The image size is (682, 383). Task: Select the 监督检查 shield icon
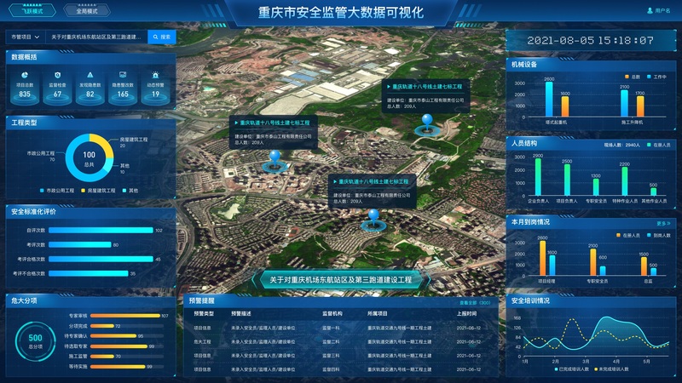coord(57,75)
